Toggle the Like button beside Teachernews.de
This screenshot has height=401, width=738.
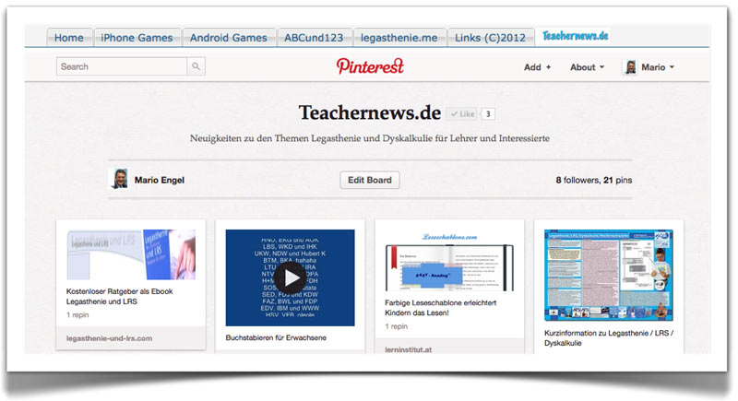462,113
